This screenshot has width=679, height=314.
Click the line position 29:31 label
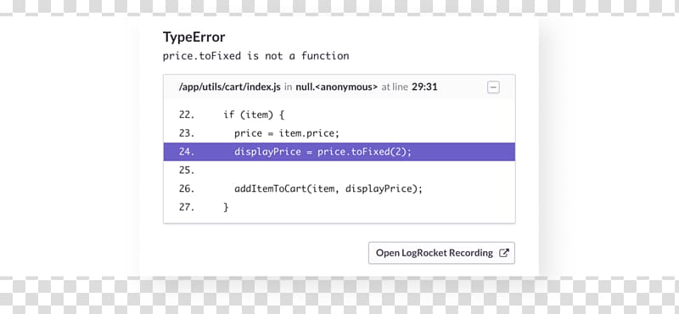coord(424,87)
